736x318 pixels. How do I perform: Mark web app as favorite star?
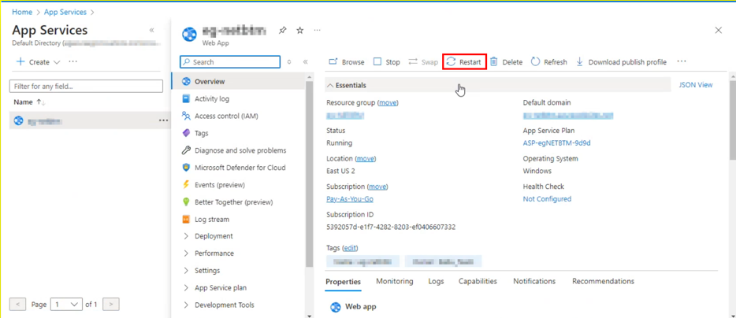click(x=300, y=31)
